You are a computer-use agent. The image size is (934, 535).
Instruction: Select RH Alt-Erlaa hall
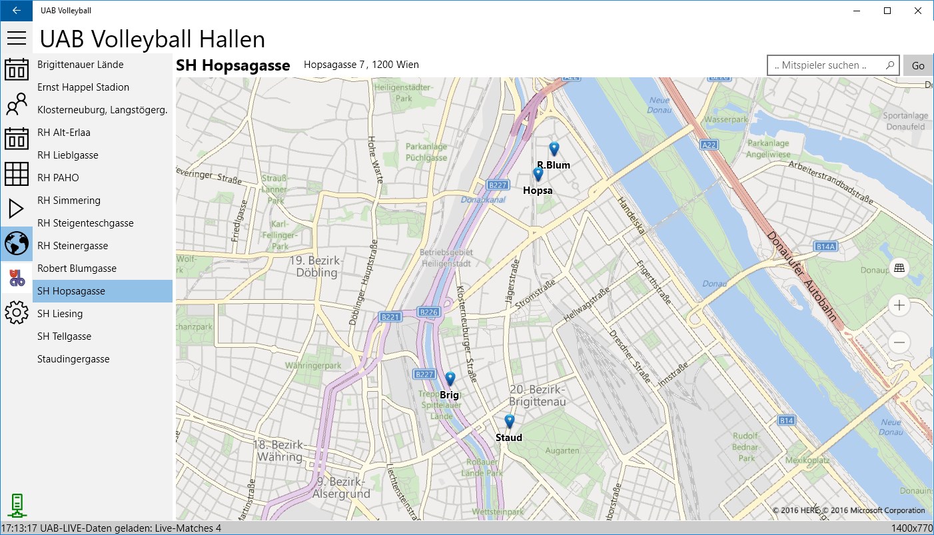103,133
